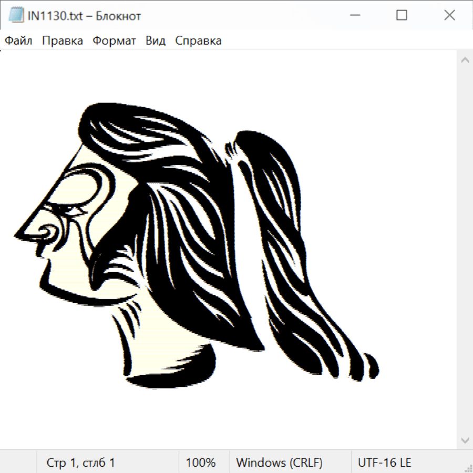Click the UTF-16 LE encoding indicator
Screen dimensions: 473x473
pos(385,462)
